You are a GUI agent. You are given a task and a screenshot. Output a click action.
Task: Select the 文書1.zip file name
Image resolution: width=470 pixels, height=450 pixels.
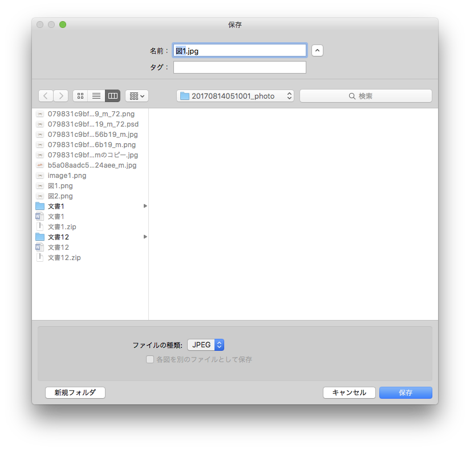(62, 226)
